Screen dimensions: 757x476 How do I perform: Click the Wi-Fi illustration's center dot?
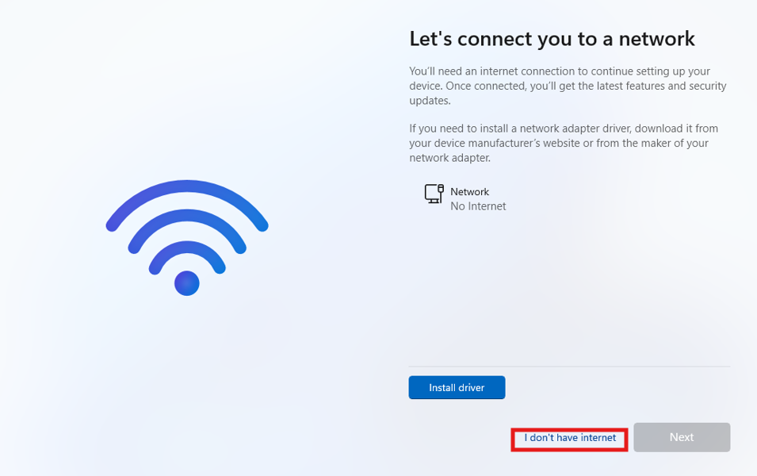tap(187, 283)
